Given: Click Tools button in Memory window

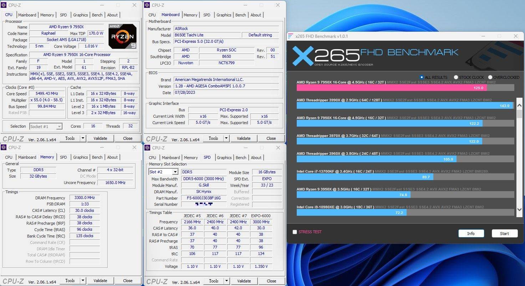Looking at the screenshot, I should pyautogui.click(x=70, y=281).
